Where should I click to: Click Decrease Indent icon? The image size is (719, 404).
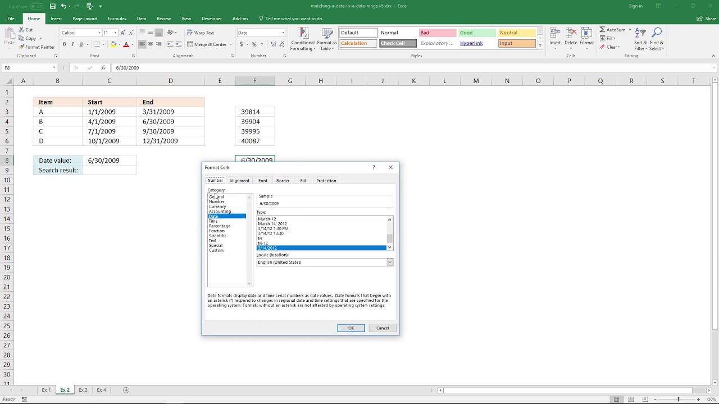point(171,44)
